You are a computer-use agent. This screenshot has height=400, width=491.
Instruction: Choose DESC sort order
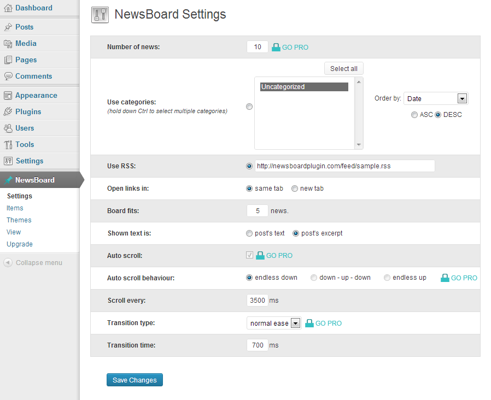pos(438,115)
